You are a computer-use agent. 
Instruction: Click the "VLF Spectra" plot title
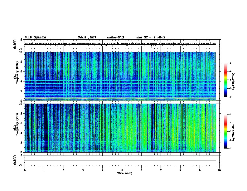click(x=35, y=37)
